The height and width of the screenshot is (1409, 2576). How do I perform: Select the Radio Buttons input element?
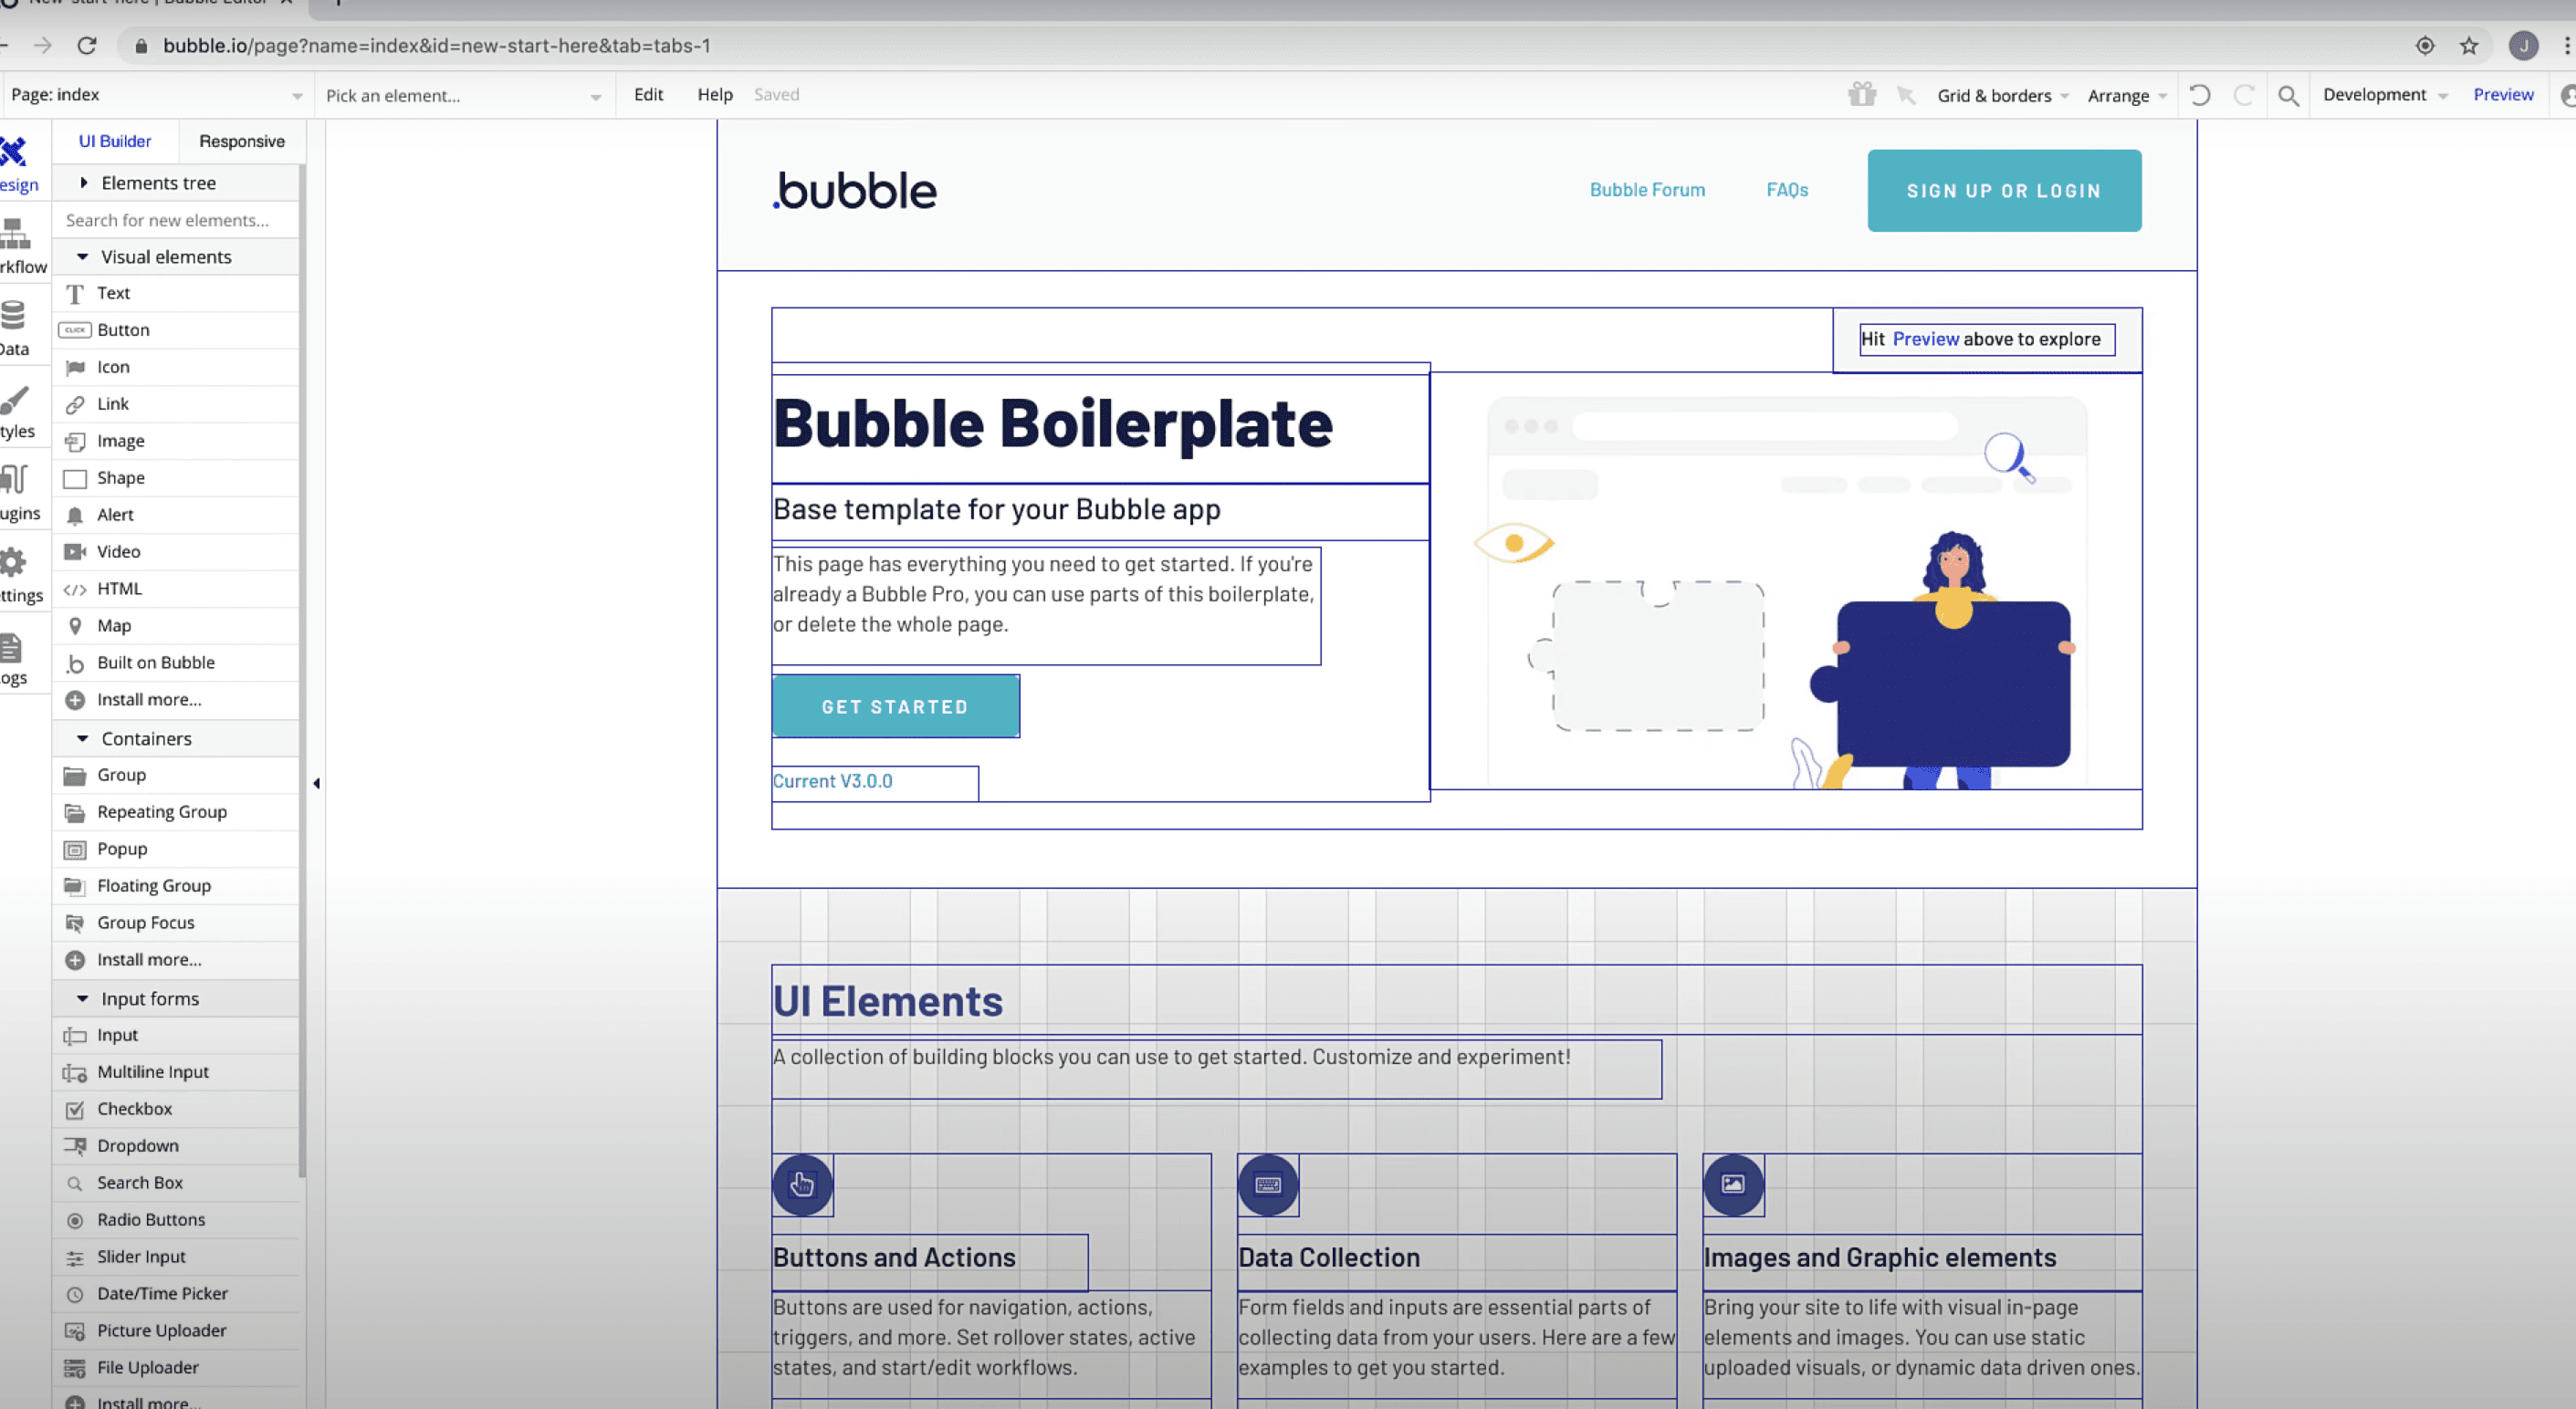coord(176,1220)
